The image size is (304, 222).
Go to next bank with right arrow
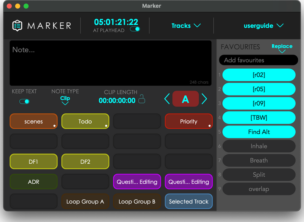point(204,99)
